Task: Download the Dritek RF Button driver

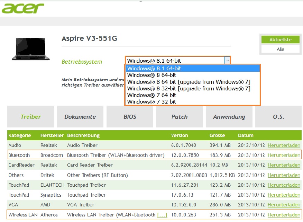Action: coord(284,175)
